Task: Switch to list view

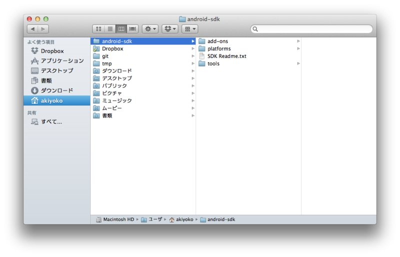Action: pyautogui.click(x=110, y=29)
